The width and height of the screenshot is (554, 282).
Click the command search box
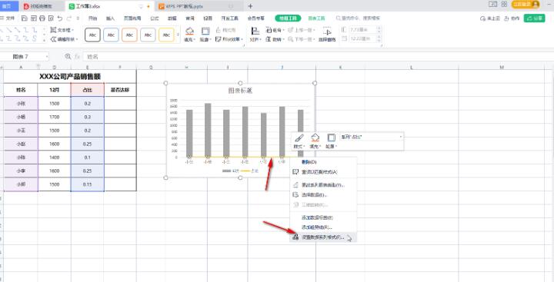coord(357,18)
